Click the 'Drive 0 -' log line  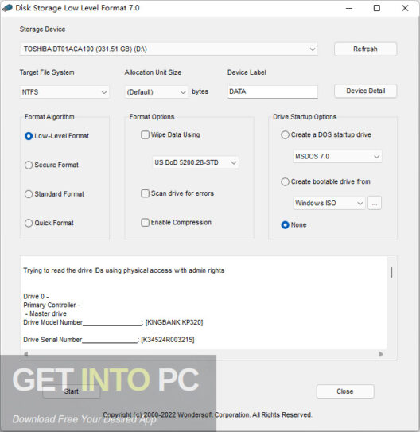(36, 297)
